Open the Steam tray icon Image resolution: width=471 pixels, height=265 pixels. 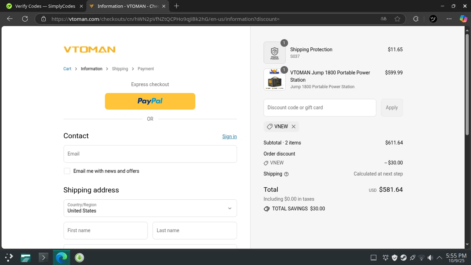(x=404, y=258)
